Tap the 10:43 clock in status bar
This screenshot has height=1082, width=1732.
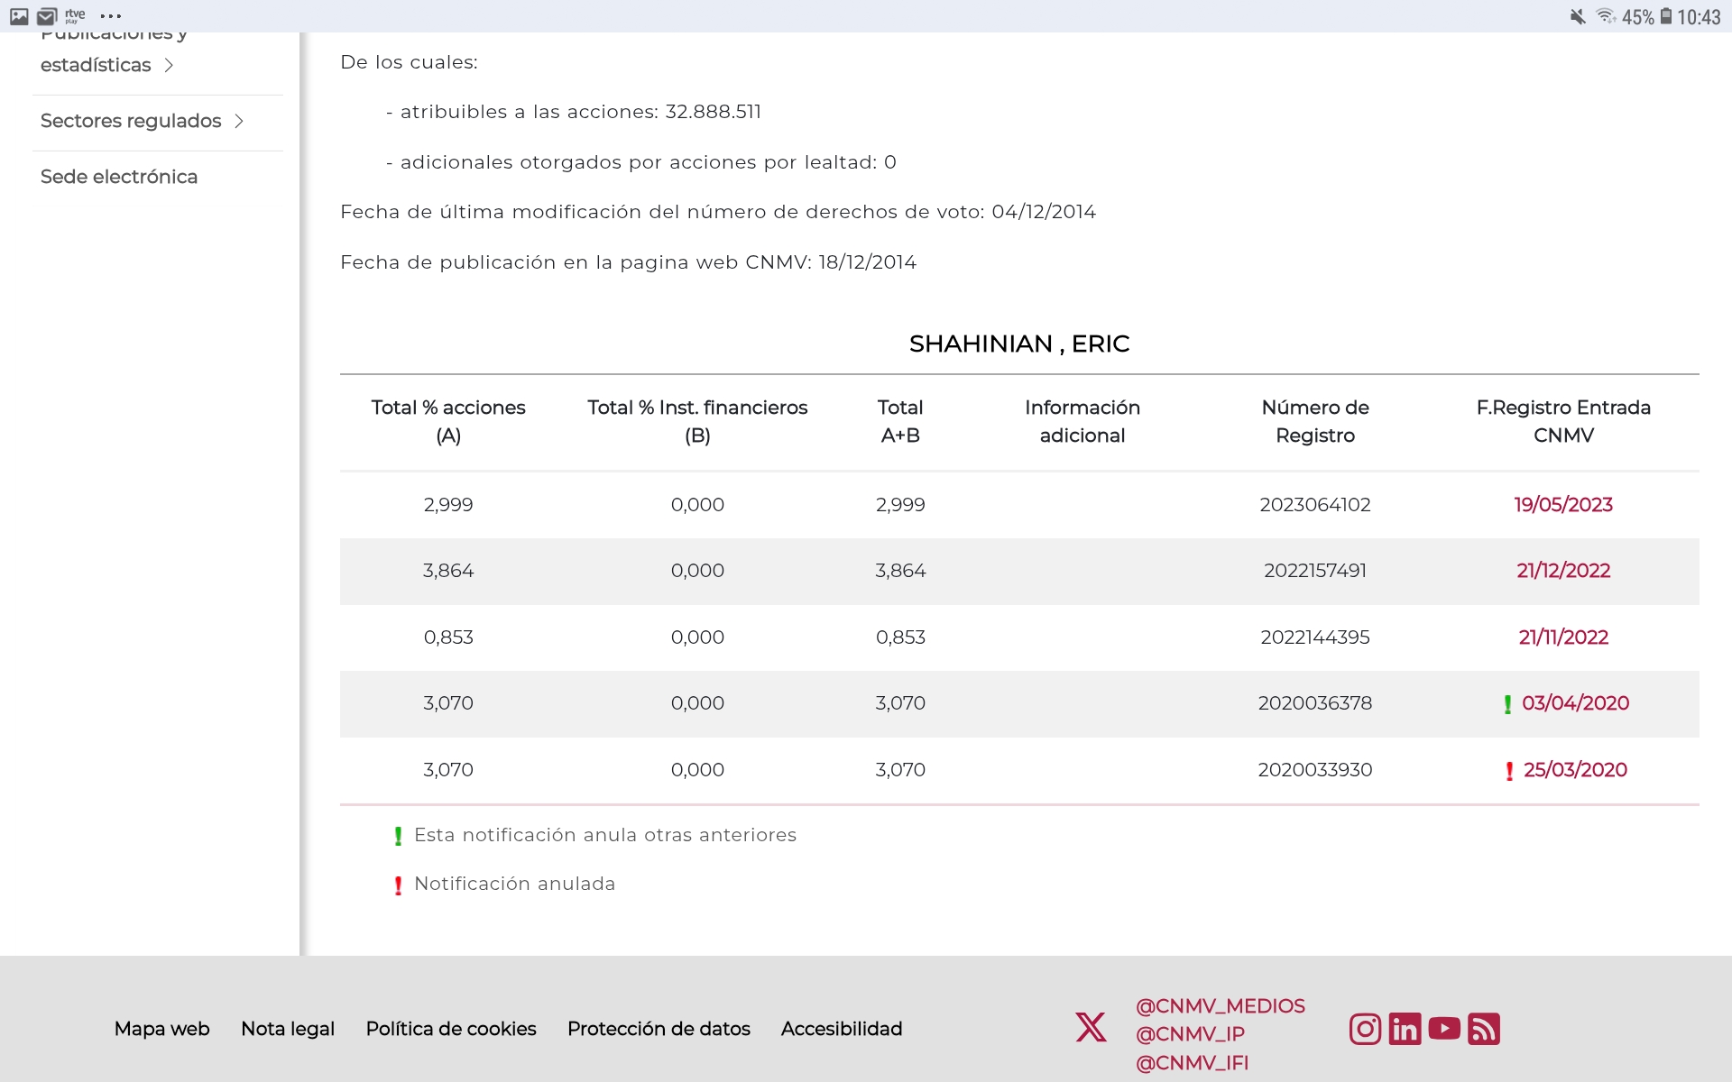(x=1699, y=17)
